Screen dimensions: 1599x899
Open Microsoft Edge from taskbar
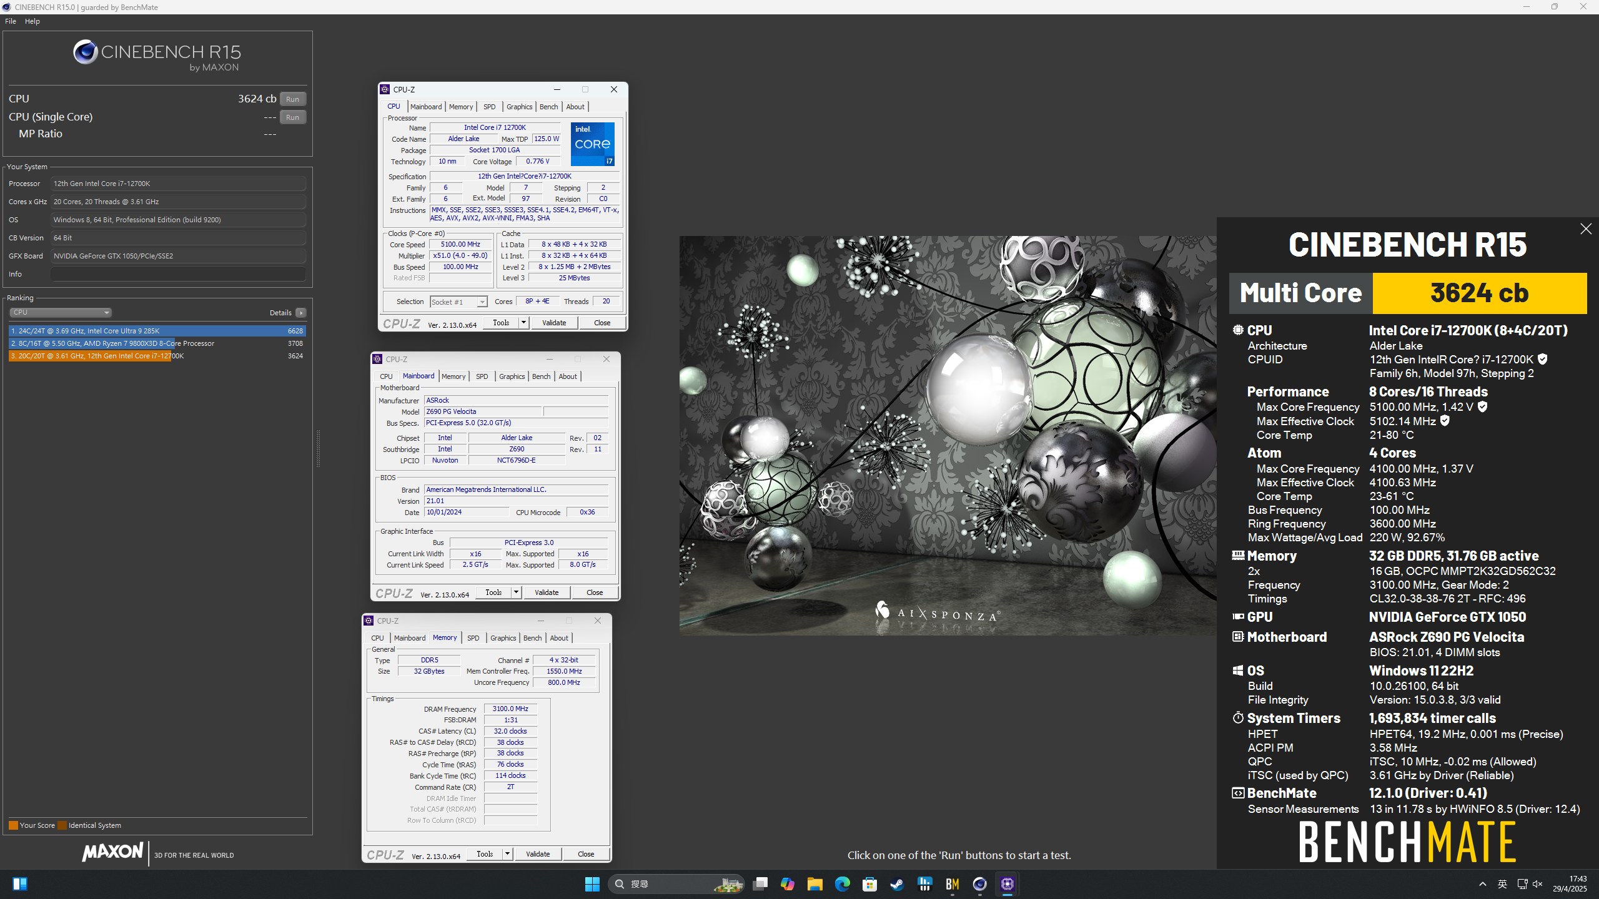(842, 884)
